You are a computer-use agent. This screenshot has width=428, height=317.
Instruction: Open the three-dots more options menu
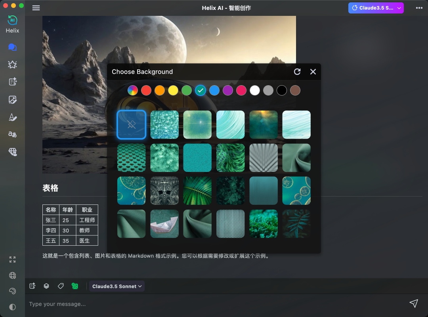pos(419,8)
